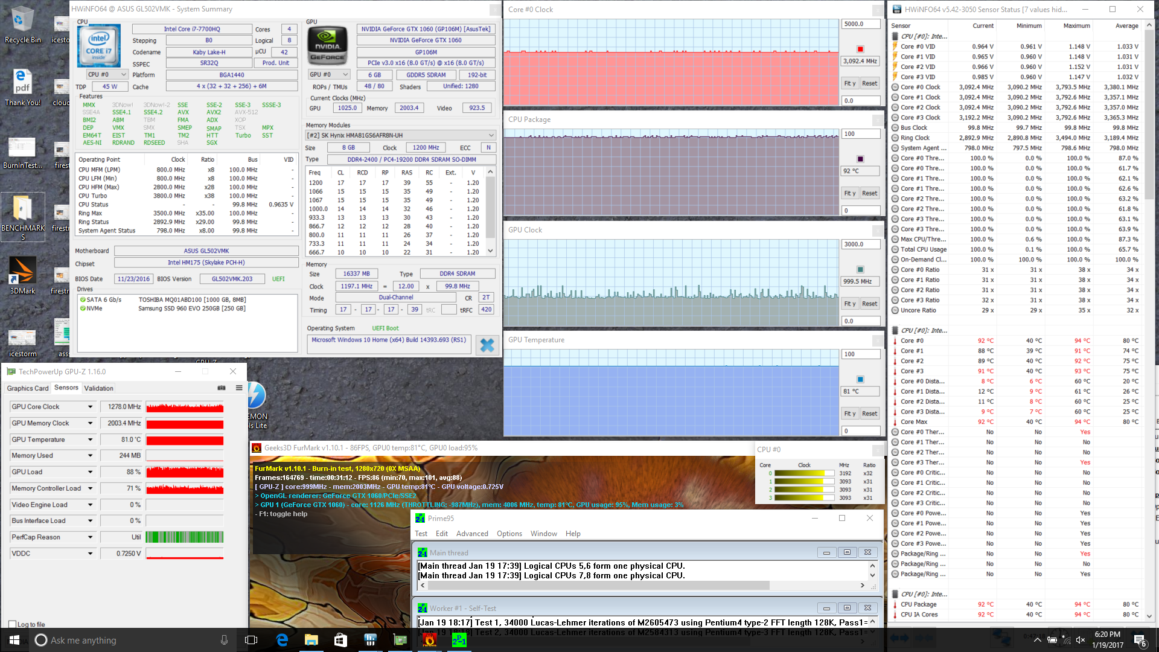Enable the Log to file checkbox
Image resolution: width=1159 pixels, height=652 pixels.
[12, 624]
